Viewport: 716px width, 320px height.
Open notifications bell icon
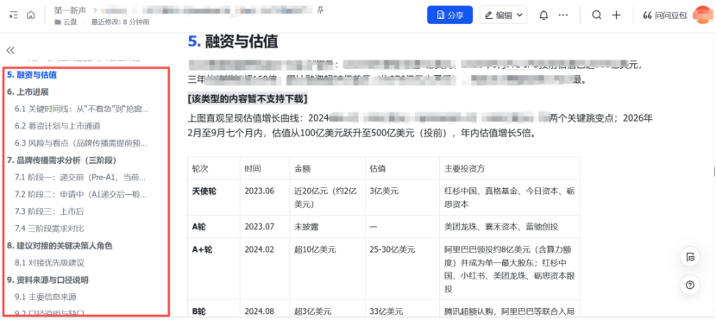pyautogui.click(x=543, y=15)
